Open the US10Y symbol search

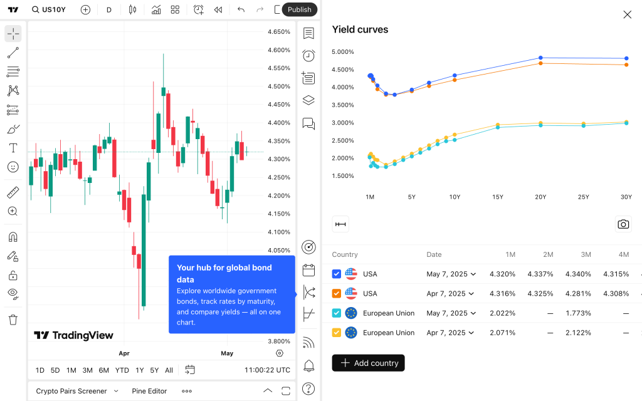point(49,9)
